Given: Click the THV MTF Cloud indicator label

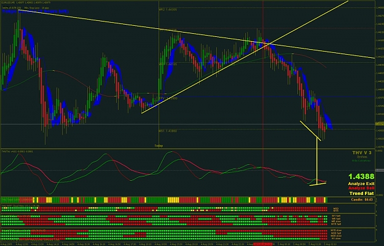Looking at the screenshot, I should click(20, 205).
